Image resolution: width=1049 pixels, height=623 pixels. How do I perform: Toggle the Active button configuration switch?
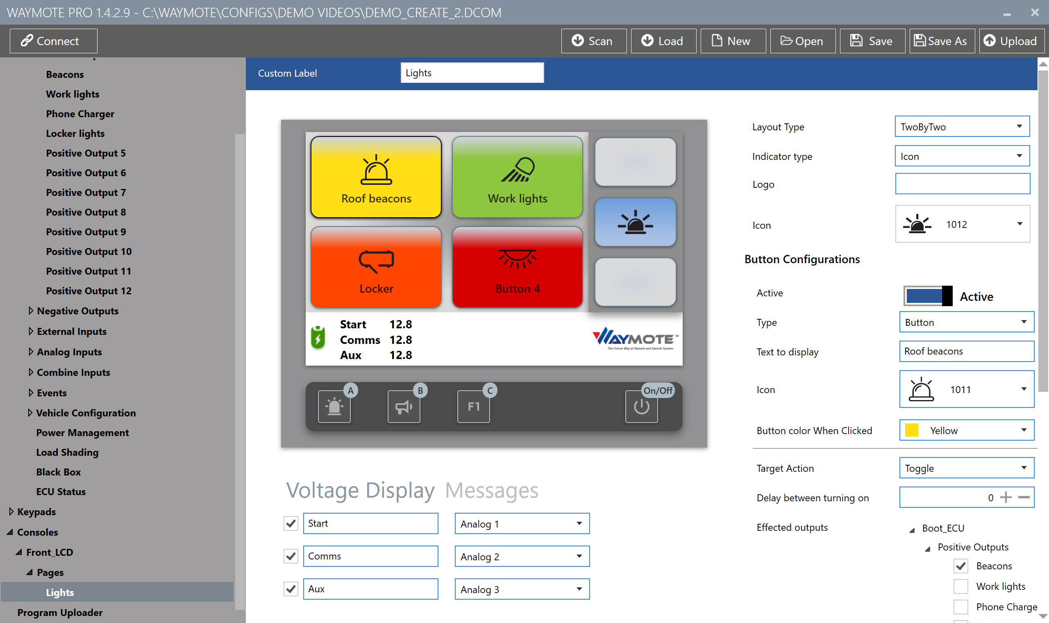[x=927, y=296]
